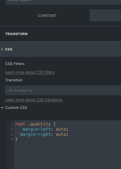Image resolution: width=121 pixels, height=169 pixels.
Task: Place cursor on root selector in editor
Action: tap(20, 124)
